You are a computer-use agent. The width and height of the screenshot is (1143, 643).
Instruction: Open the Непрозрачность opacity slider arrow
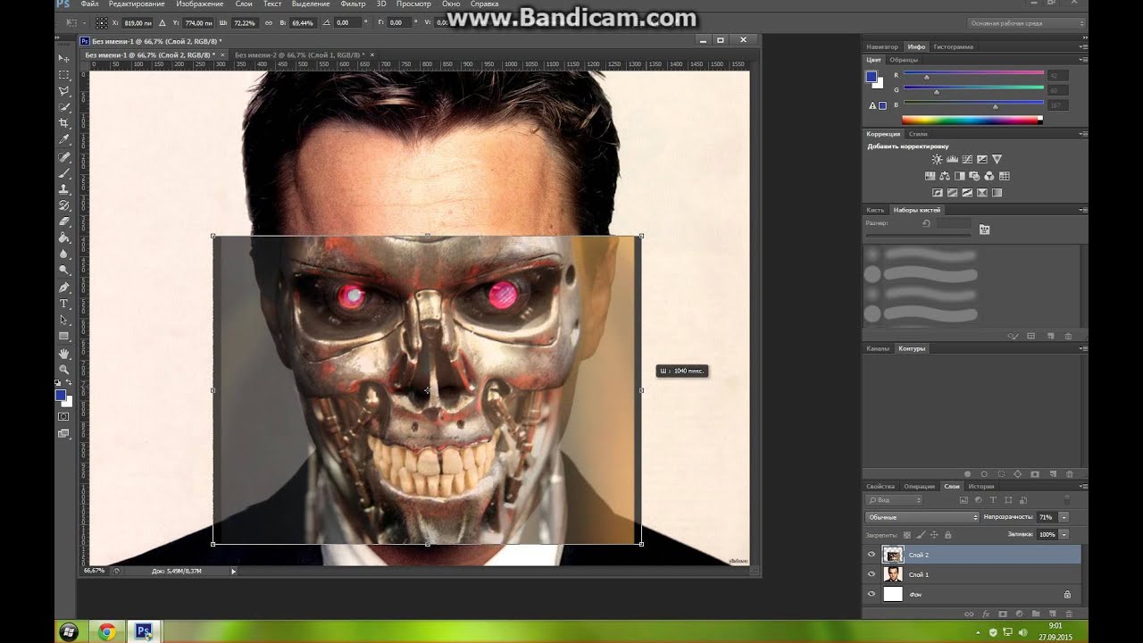(x=1064, y=517)
